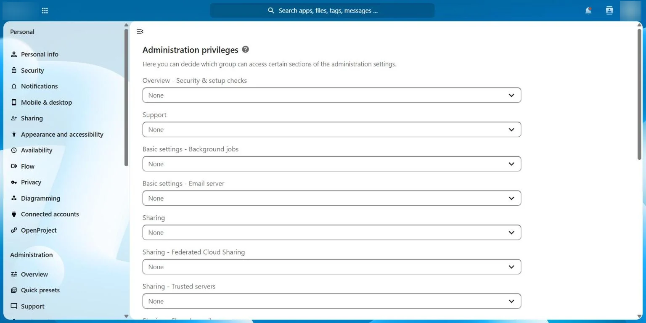646x323 pixels.
Task: Open the notifications bell
Action: [588, 11]
